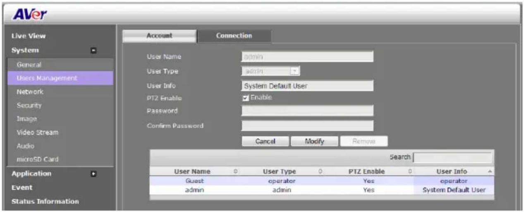Sort table by User Name column
The height and width of the screenshot is (212, 524).
194,171
